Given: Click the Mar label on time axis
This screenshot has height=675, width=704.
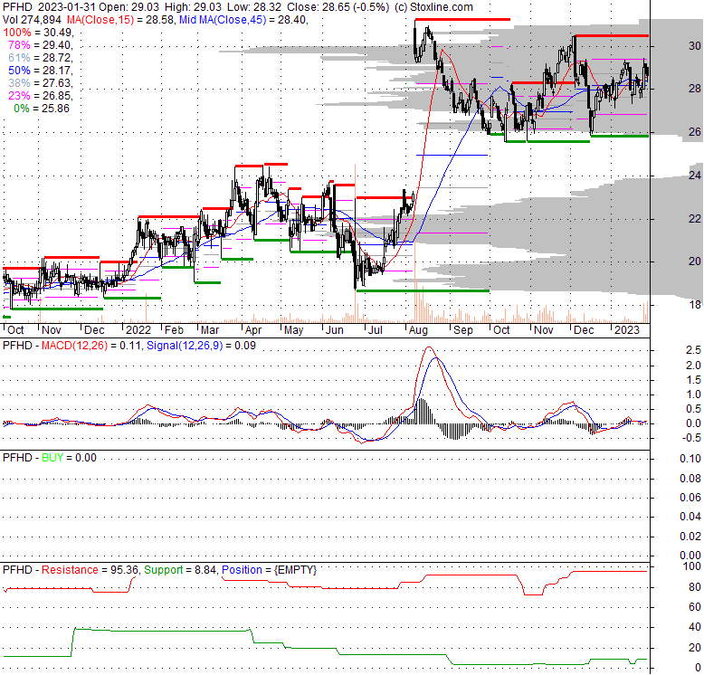Looking at the screenshot, I should point(210,330).
